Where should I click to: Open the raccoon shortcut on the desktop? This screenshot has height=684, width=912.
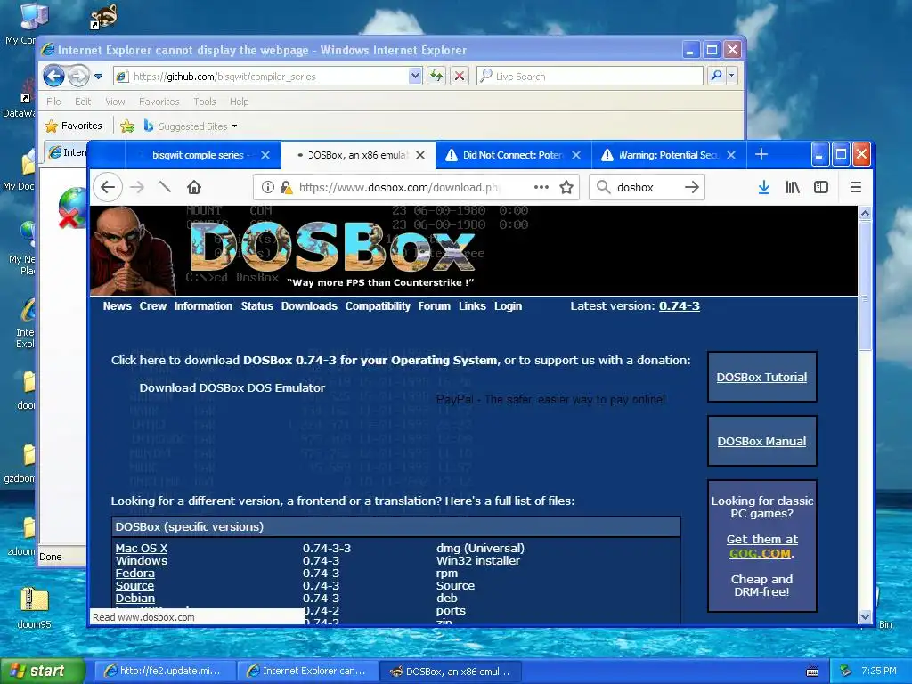pos(104,17)
